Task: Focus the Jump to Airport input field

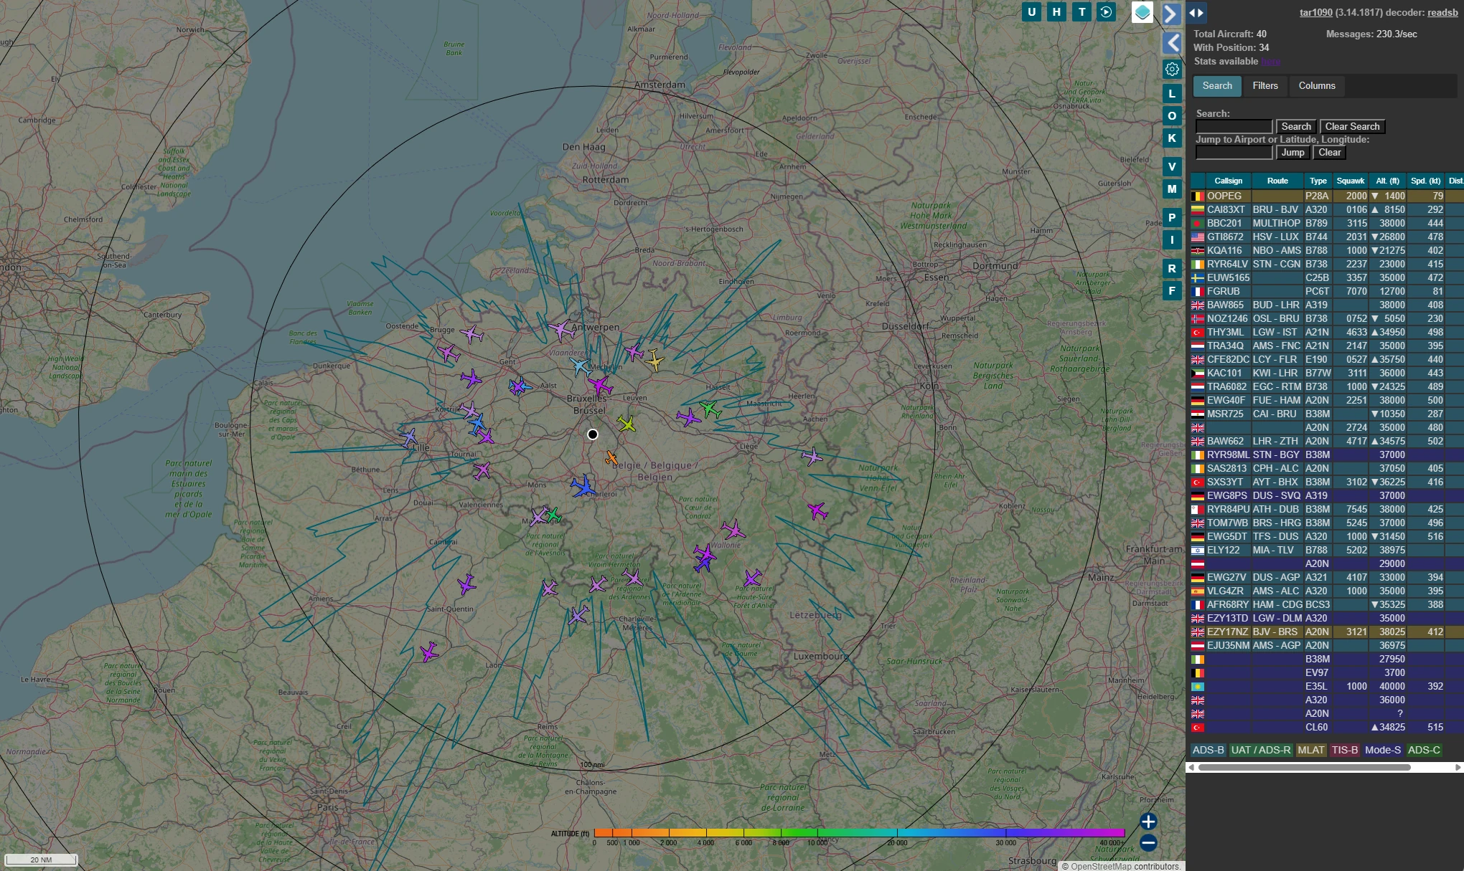Action: coord(1234,153)
